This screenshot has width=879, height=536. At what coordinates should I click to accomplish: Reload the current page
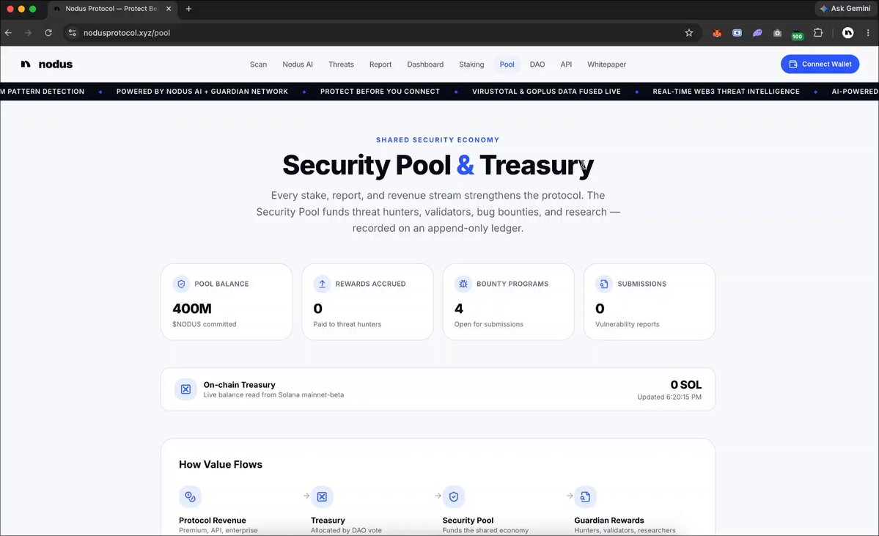(48, 33)
